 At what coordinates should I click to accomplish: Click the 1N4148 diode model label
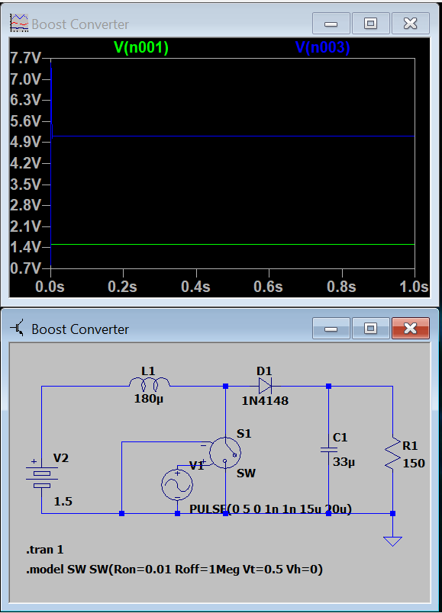265,401
